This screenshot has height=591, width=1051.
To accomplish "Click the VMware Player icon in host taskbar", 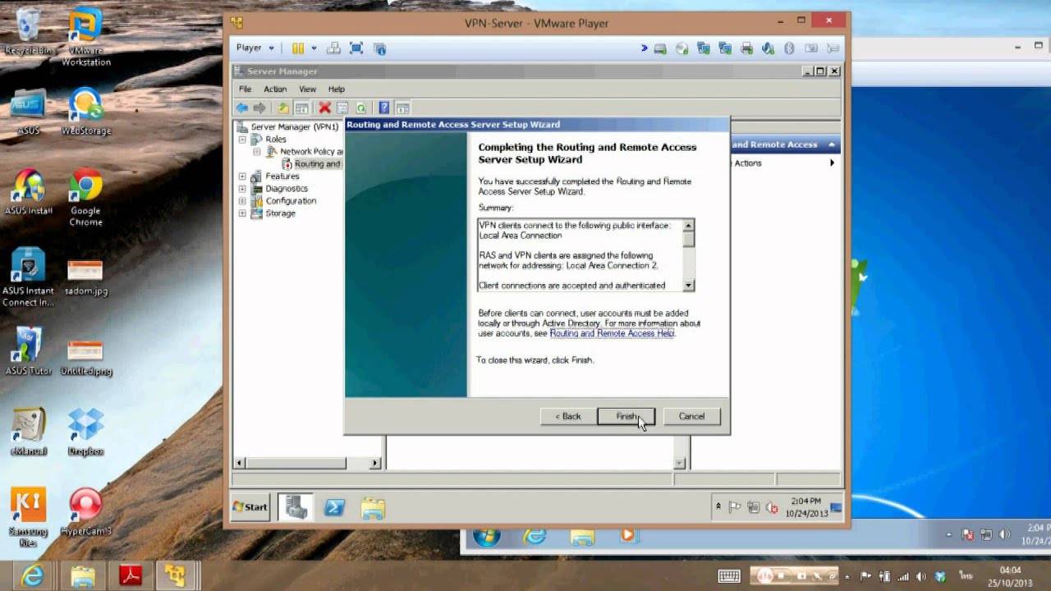I will 177,576.
